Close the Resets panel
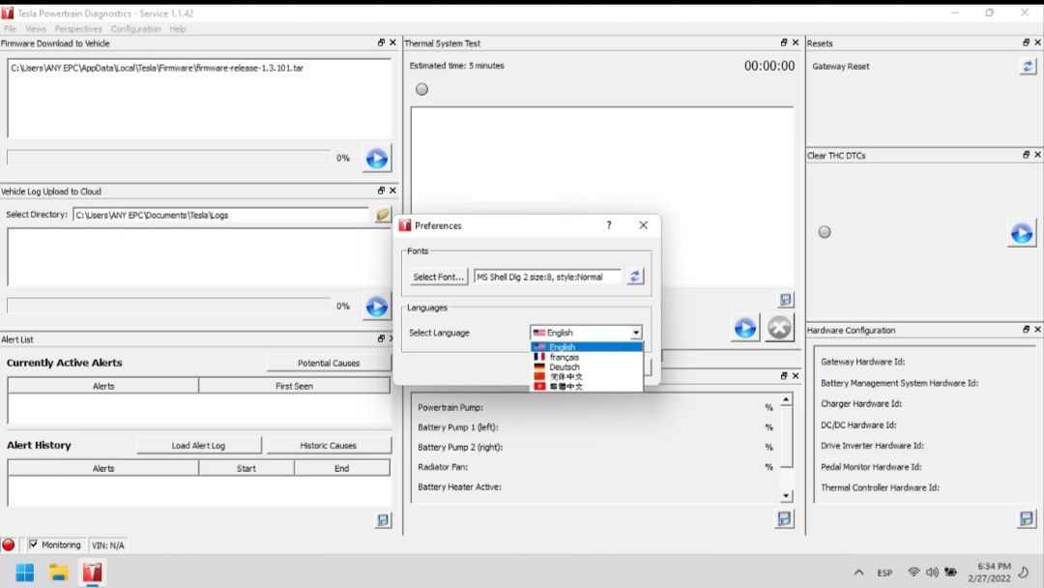This screenshot has width=1044, height=588. point(1038,43)
